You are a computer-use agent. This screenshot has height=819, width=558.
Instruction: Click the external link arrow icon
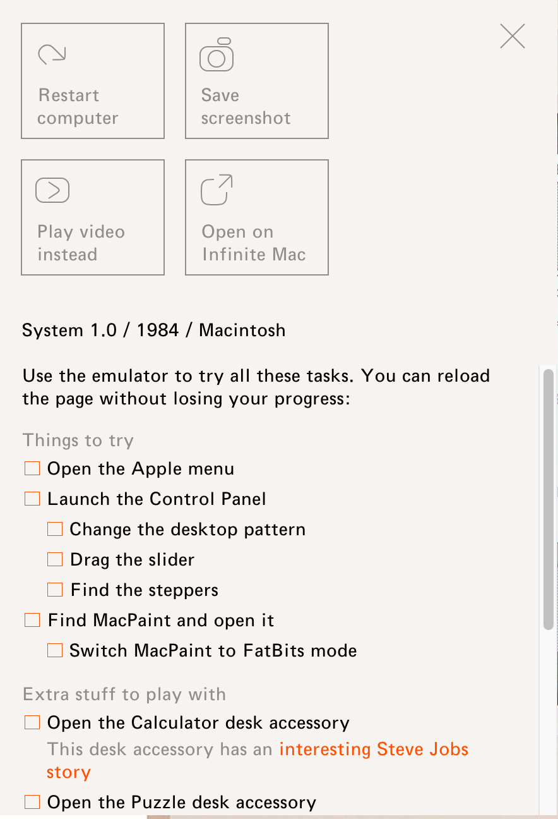click(x=217, y=190)
